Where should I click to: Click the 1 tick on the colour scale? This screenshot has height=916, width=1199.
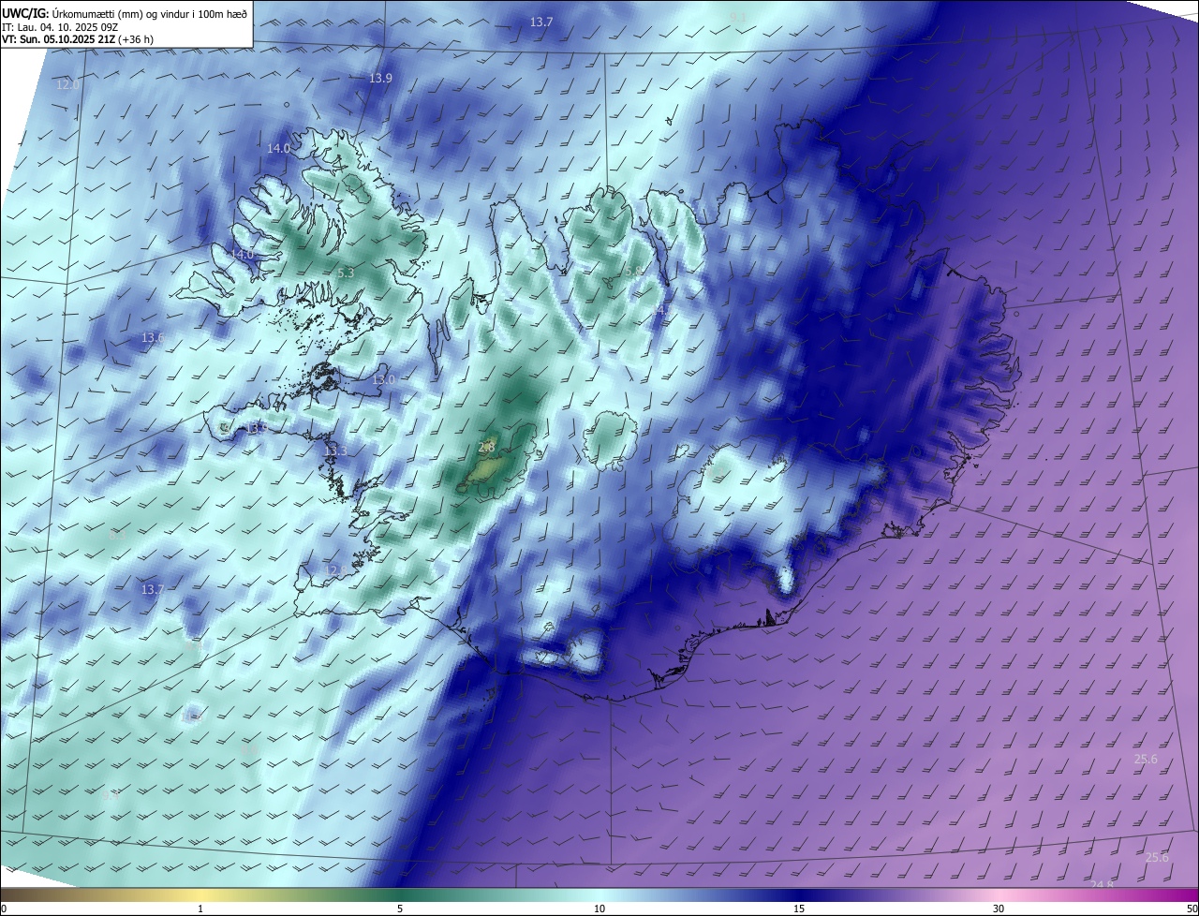click(200, 909)
